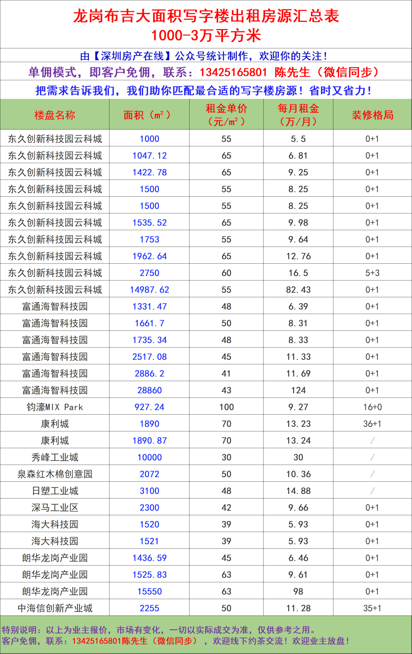The width and height of the screenshot is (412, 654).
Task: Click the monthly rent value 13.24
Action: 298,441
